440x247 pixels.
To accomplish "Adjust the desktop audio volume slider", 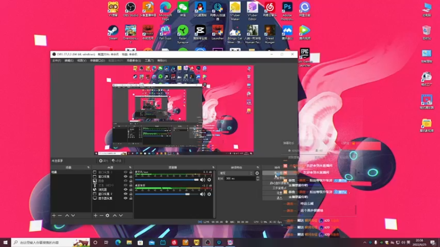I will point(167,194).
